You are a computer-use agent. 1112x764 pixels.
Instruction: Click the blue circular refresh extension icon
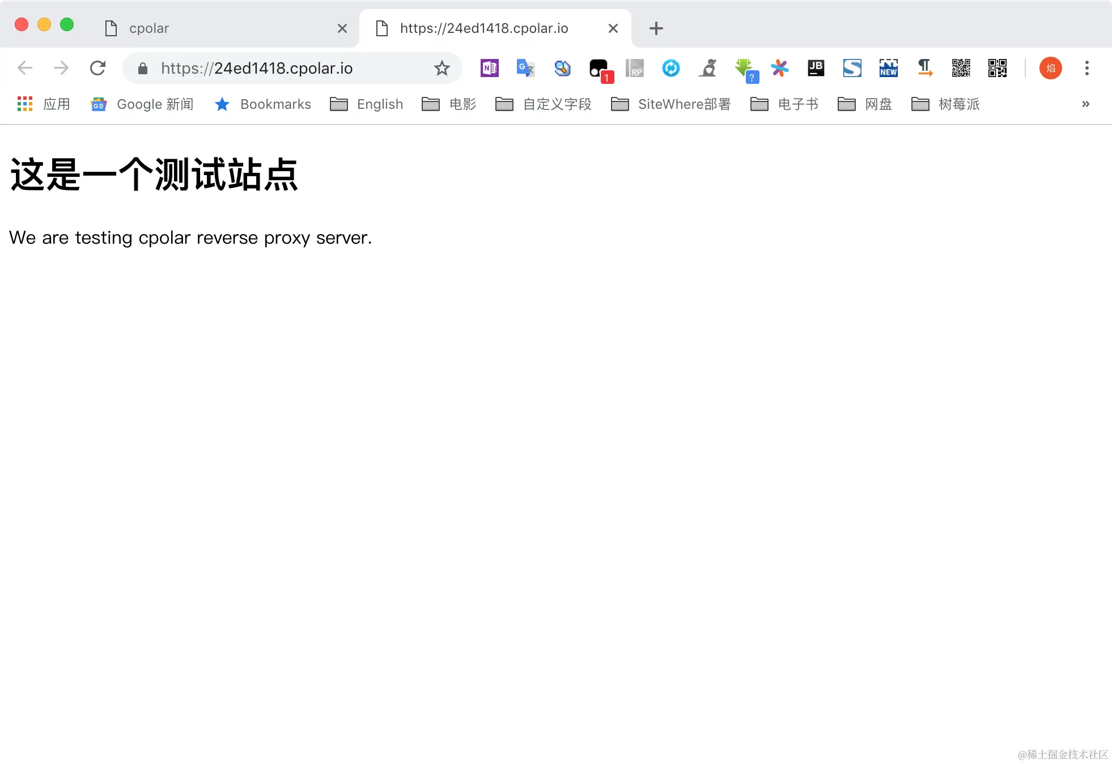[x=670, y=69]
